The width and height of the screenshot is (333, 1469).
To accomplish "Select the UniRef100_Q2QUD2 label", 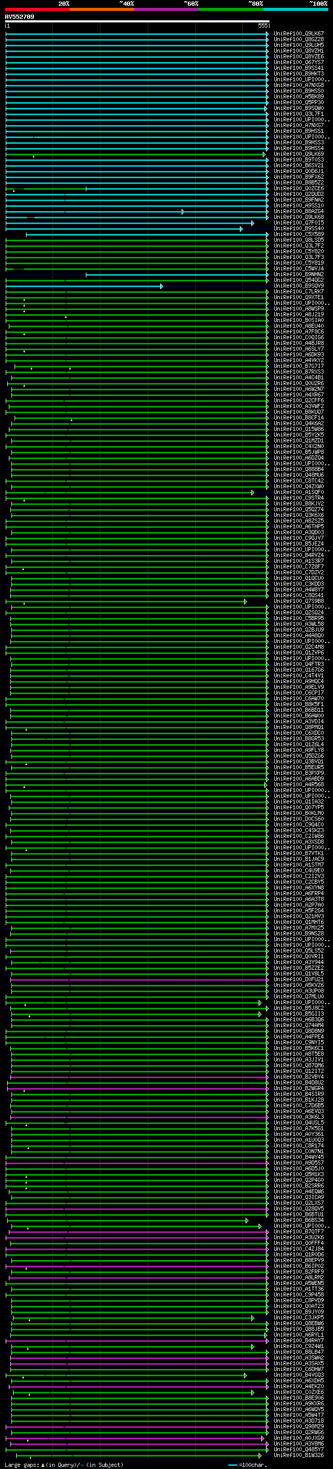I will (x=299, y=194).
